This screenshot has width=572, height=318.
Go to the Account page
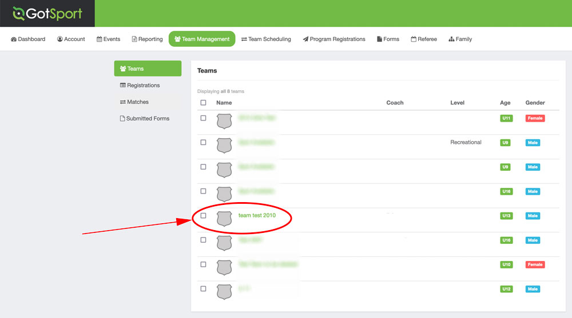tap(71, 39)
